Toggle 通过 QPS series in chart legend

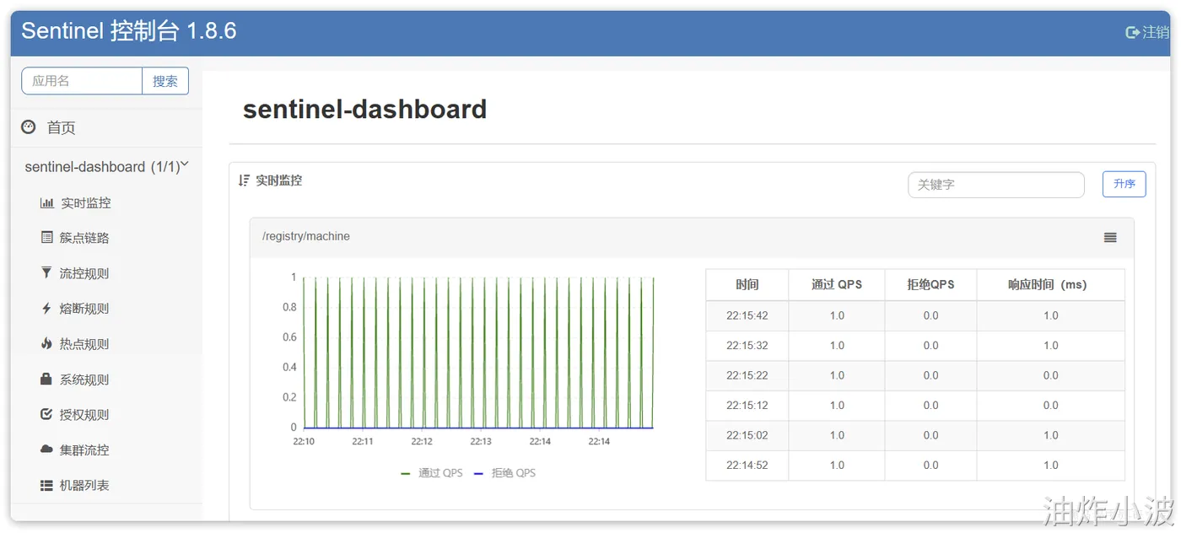[x=432, y=473]
